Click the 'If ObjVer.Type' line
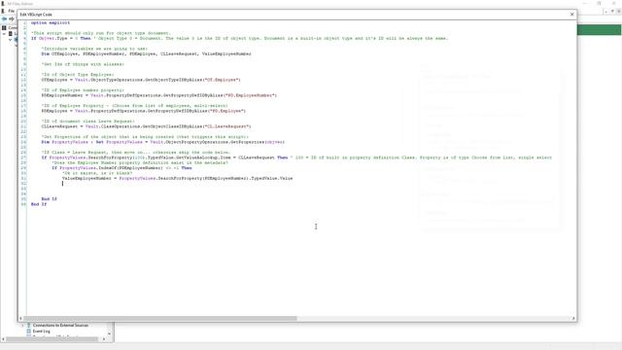The image size is (622, 350). click(240, 38)
